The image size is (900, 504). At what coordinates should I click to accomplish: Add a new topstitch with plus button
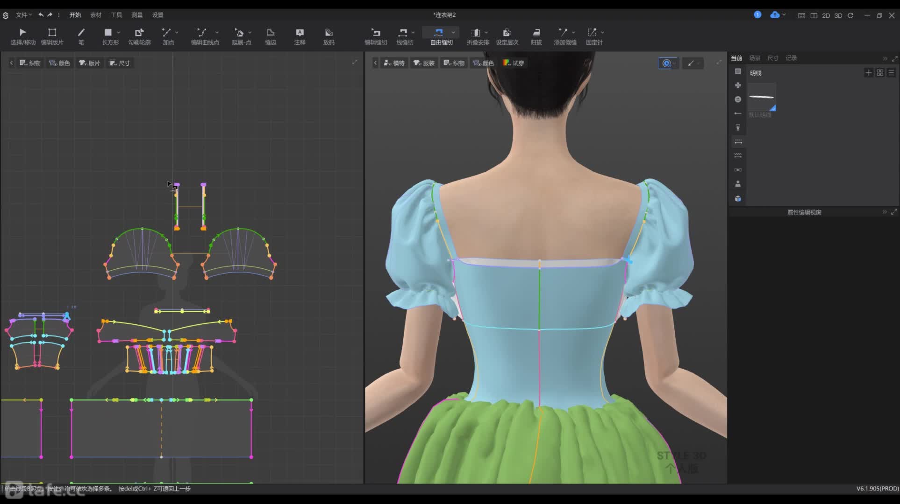pyautogui.click(x=869, y=73)
